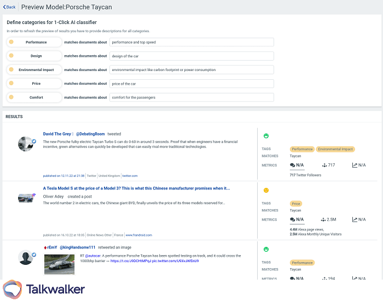The image size is (383, 302).
Task: Click the Twitter badge on David The Grey's avatar
Action: tap(34, 141)
